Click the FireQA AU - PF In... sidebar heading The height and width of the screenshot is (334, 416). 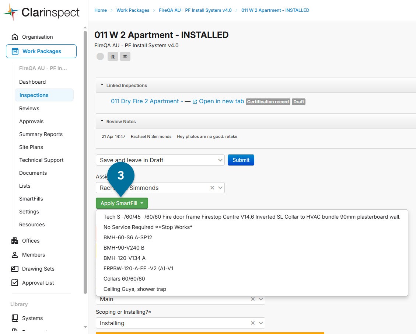pyautogui.click(x=43, y=68)
